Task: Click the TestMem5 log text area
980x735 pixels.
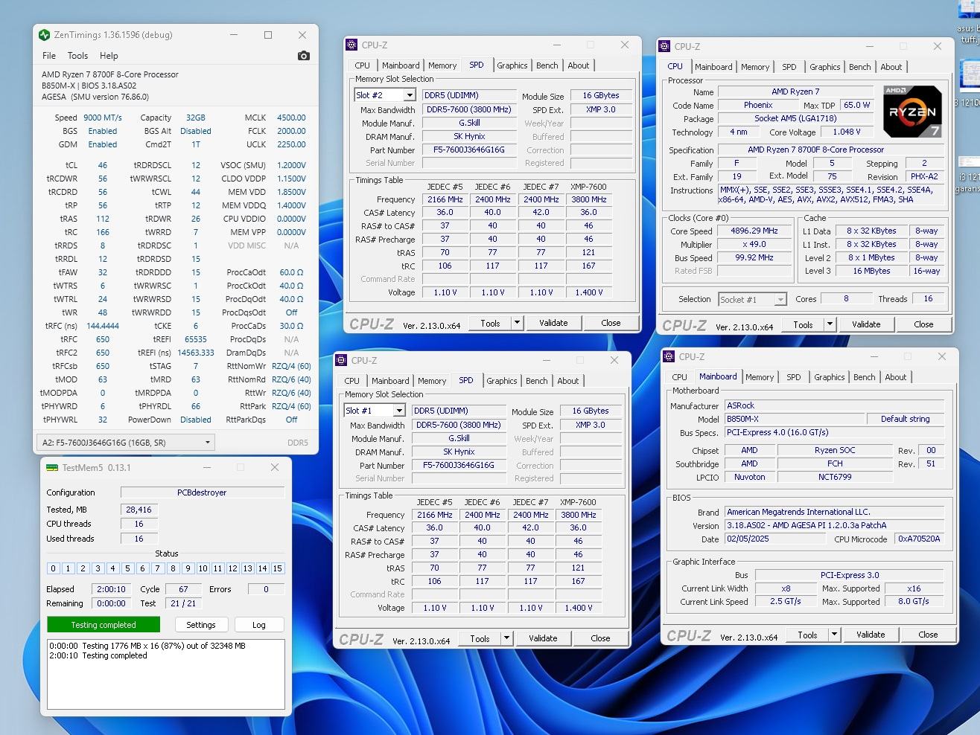Action: click(166, 674)
